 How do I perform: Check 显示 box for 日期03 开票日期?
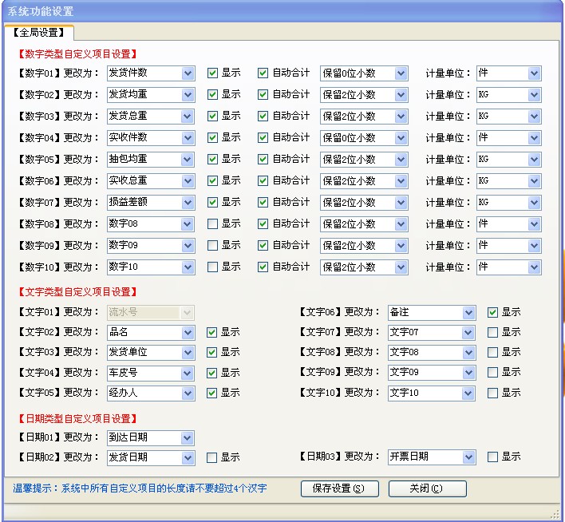click(492, 457)
